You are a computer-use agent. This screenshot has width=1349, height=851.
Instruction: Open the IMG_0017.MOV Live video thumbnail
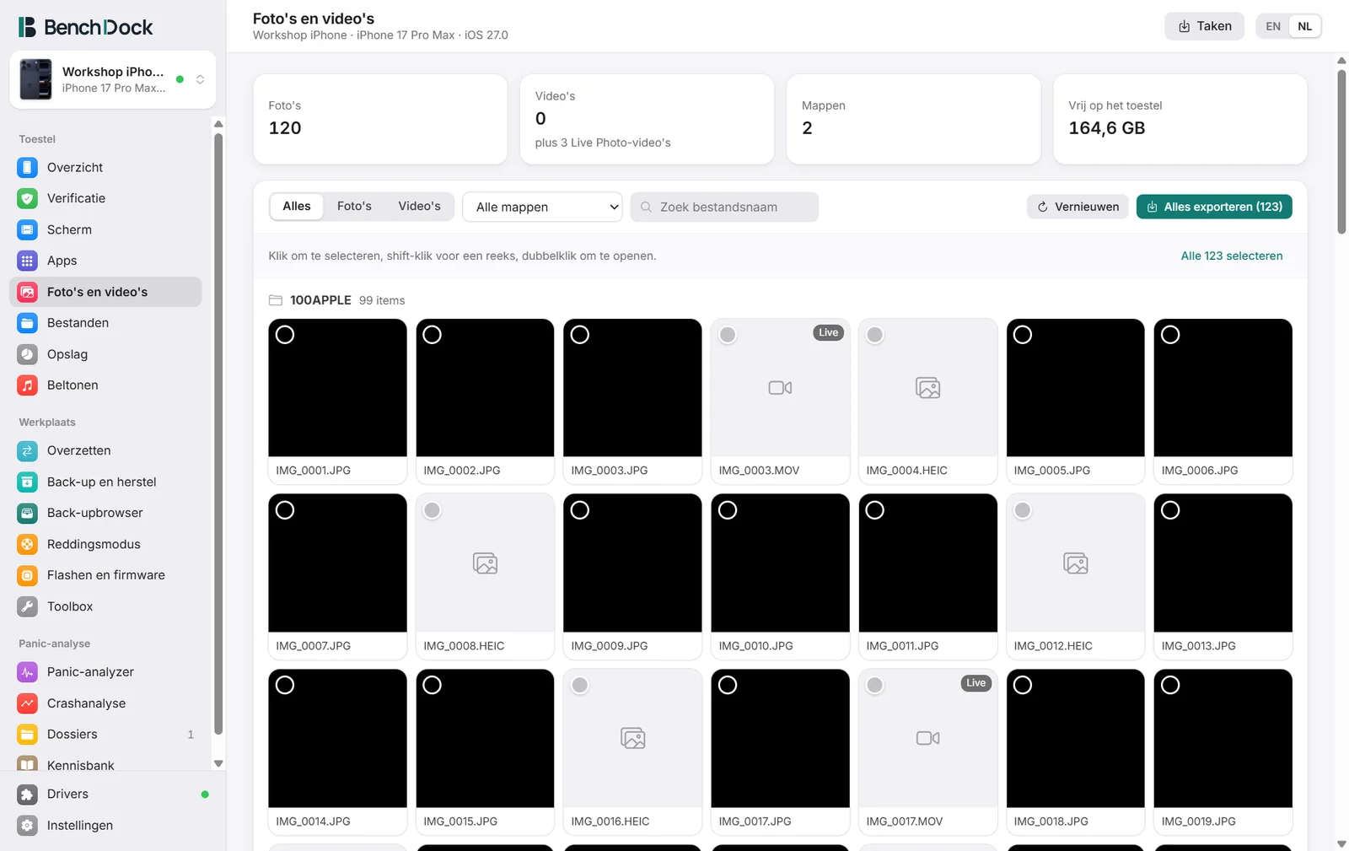[927, 738]
